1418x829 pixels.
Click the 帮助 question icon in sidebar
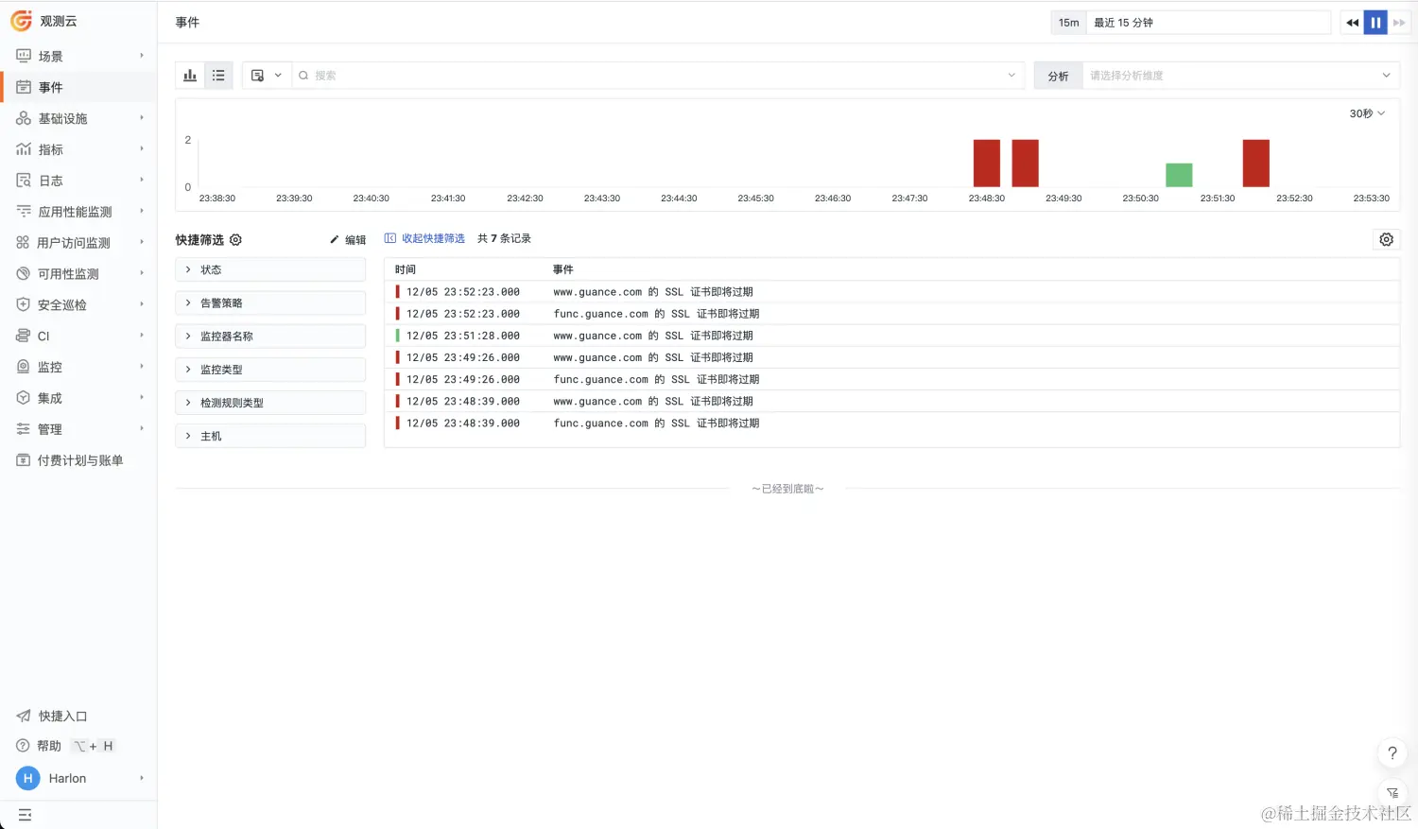(x=24, y=746)
